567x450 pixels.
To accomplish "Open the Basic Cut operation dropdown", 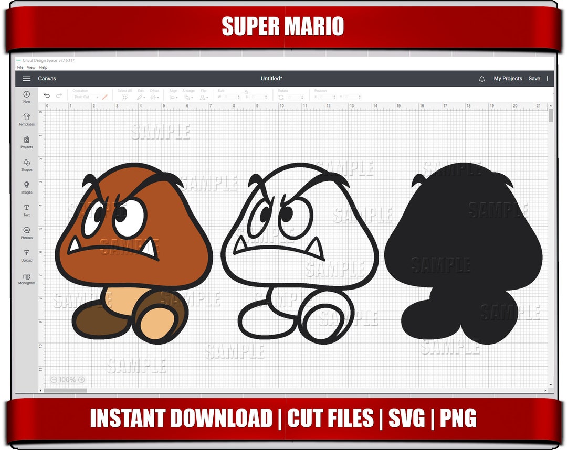I will (86, 97).
